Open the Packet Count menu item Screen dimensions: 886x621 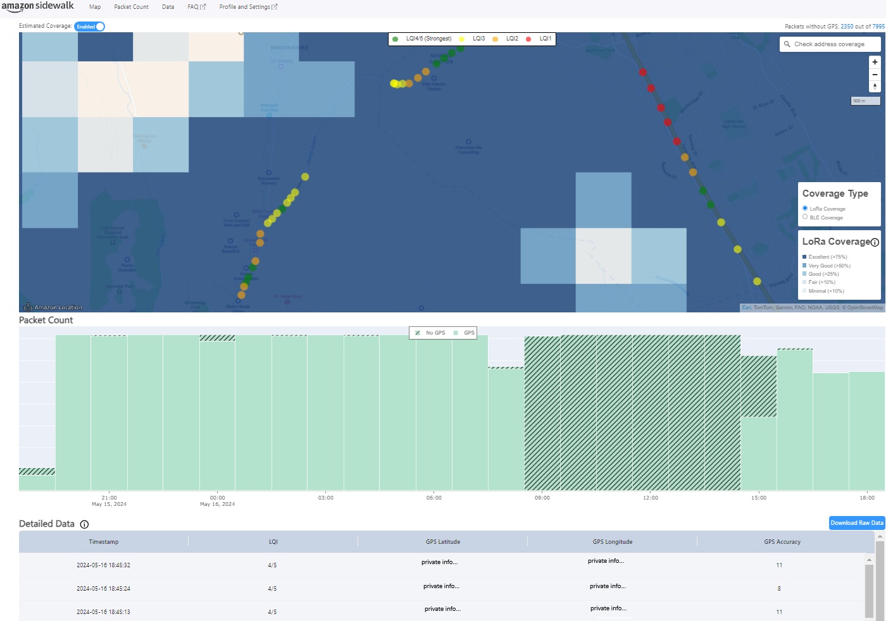[x=131, y=7]
